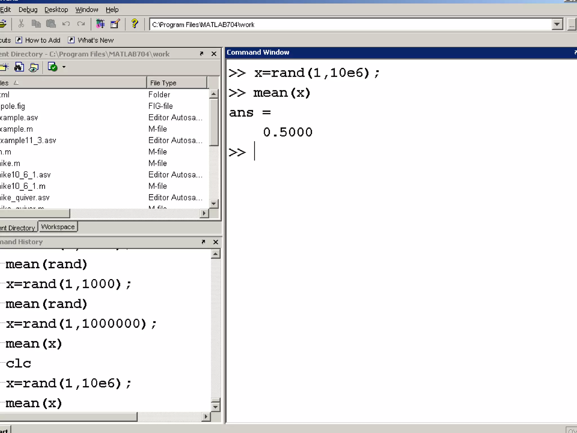The width and height of the screenshot is (577, 433).
Task: Undock the Current Directory panel
Action: [x=201, y=54]
